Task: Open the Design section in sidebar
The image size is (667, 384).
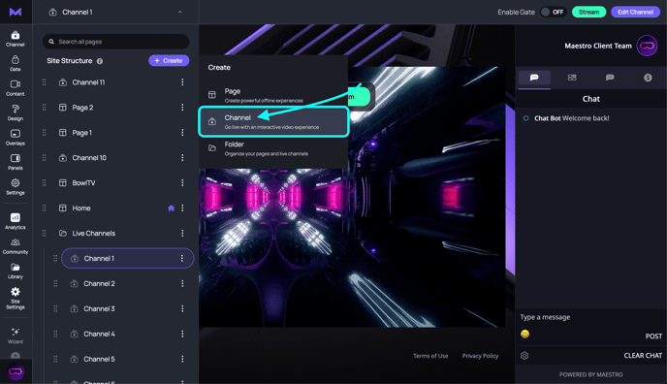Action: [x=16, y=112]
